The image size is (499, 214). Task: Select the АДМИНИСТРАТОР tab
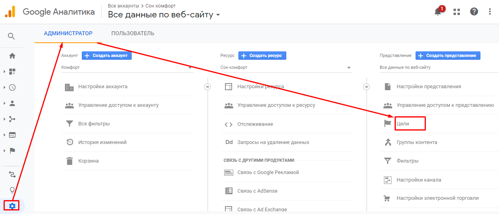68,33
